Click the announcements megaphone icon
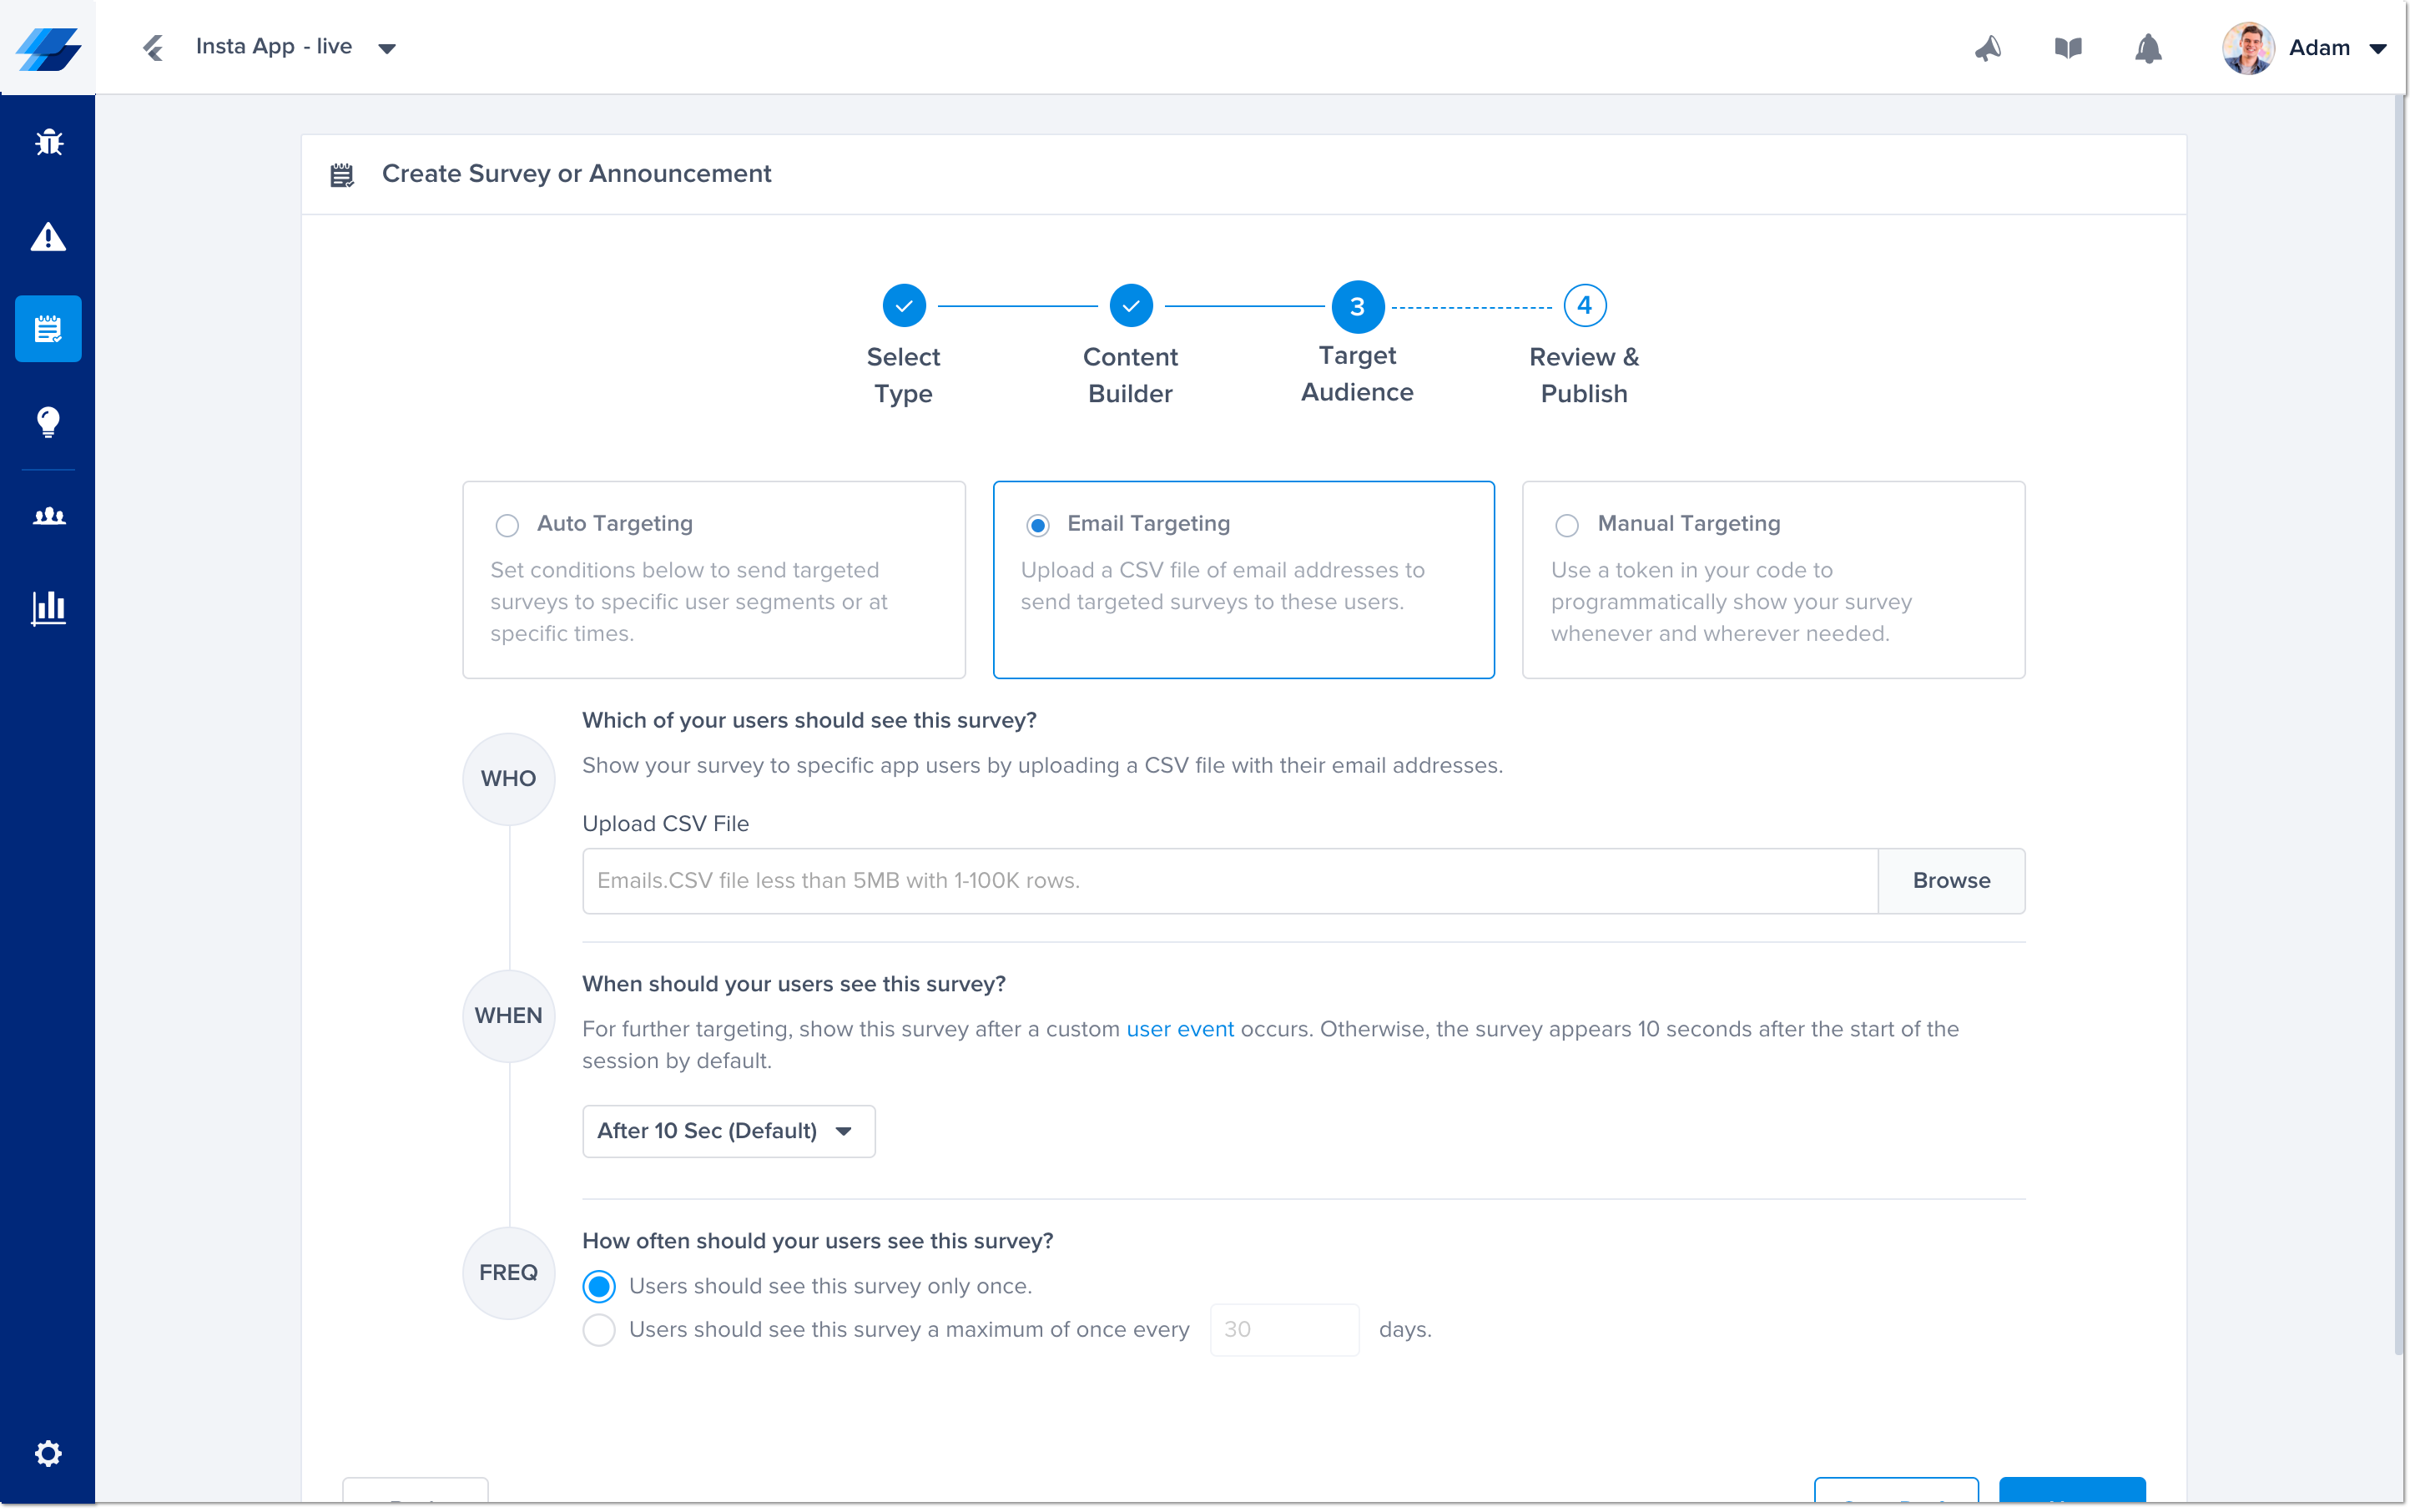 1987,48
